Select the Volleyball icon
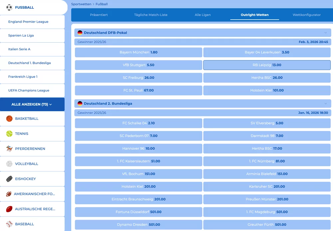Screen dimensions: 333x231 (9, 164)
